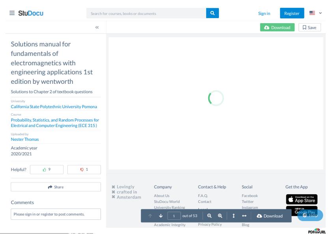Image resolution: width=332 pixels, height=234 pixels.
Task: Click the blue search magnifier button
Action: pos(213,13)
